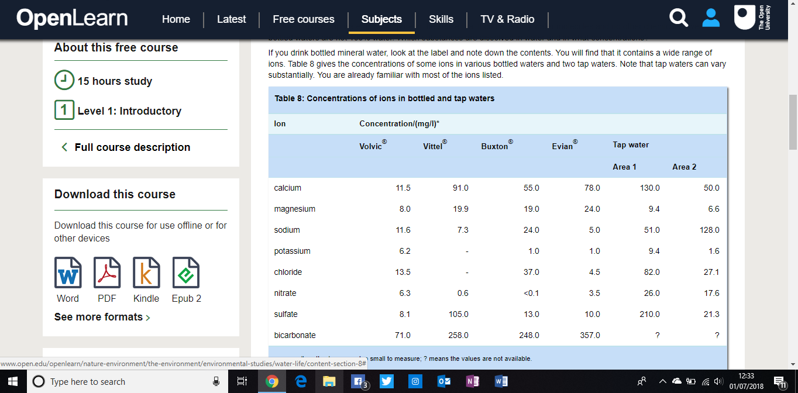Click the Area 2 sub-header

[x=685, y=167]
